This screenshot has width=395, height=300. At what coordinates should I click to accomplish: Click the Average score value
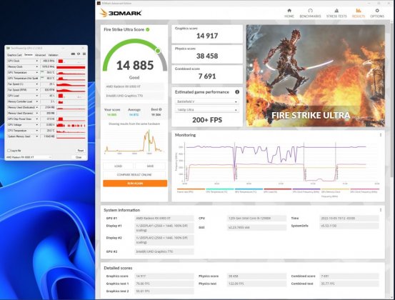point(134,114)
